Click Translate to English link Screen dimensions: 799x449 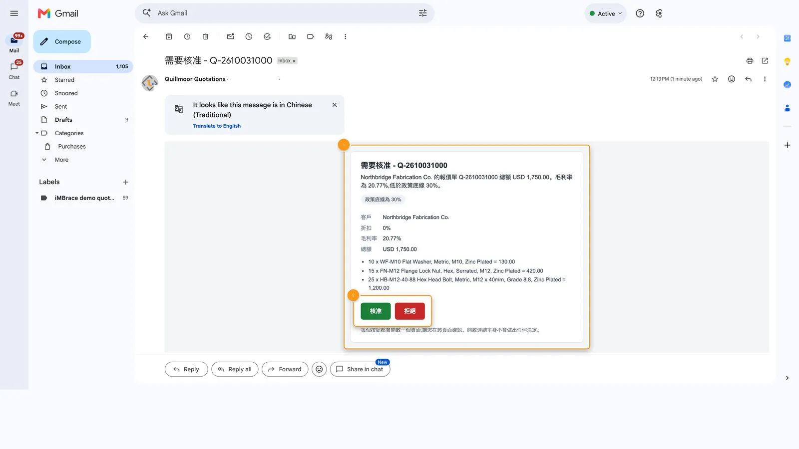[x=217, y=126]
